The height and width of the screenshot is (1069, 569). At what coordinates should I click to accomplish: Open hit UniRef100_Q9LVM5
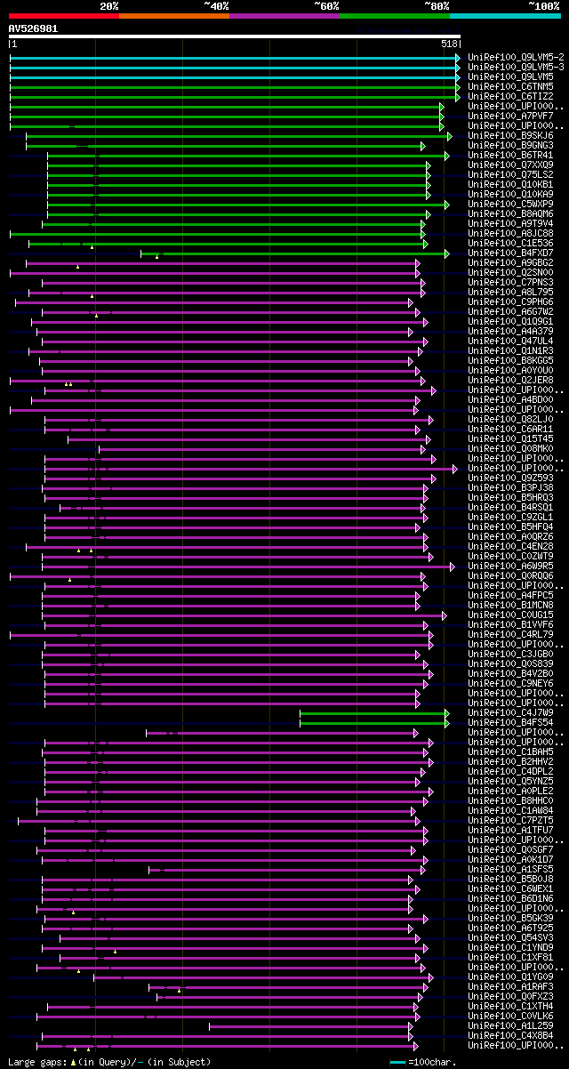511,76
